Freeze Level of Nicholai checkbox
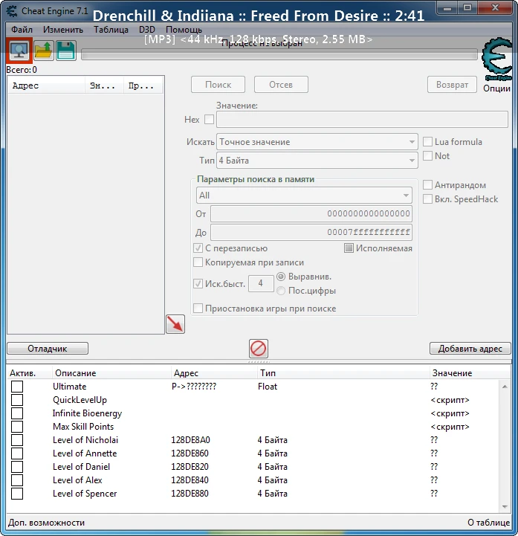 point(17,440)
